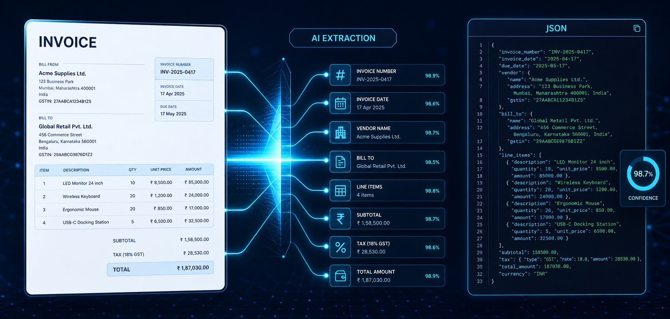Click the rupee icon for Subtotal
Image resolution: width=670 pixels, height=319 pixels.
coord(340,219)
